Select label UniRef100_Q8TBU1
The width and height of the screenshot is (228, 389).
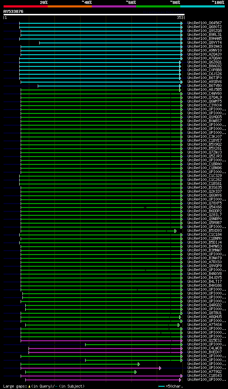pos(205,313)
